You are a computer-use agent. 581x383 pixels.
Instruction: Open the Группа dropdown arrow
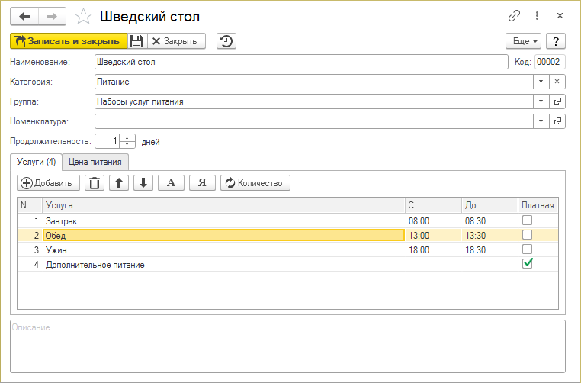point(541,101)
